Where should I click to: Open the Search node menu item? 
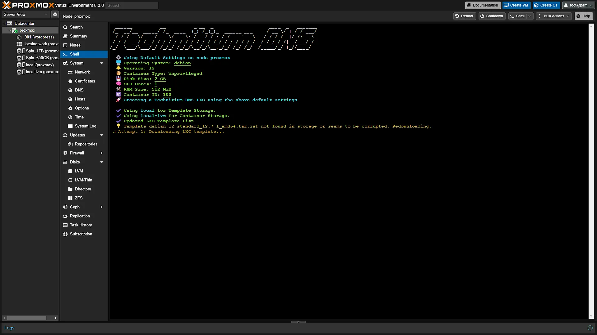coord(84,27)
